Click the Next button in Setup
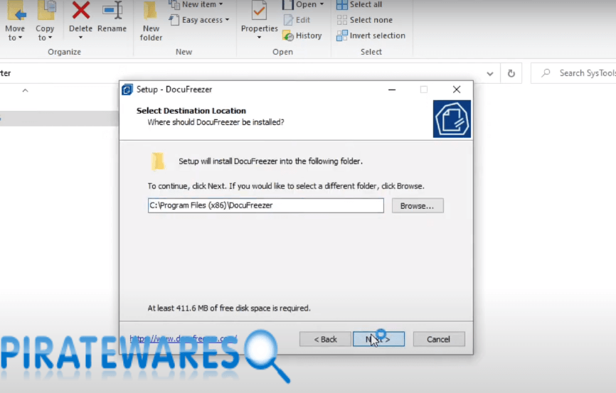616x393 pixels. point(378,339)
